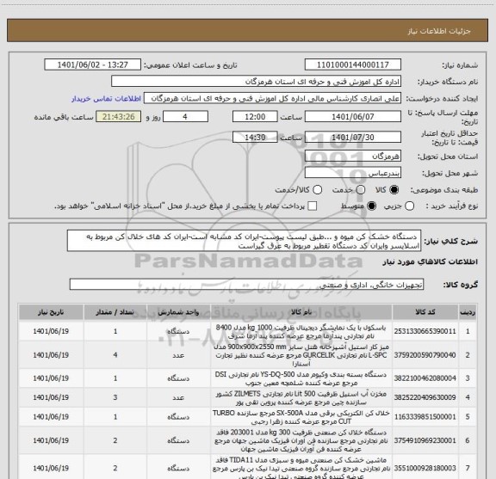This screenshot has width=496, height=479.
Task: Select the متوسط purchase type radio
Action: point(371,206)
